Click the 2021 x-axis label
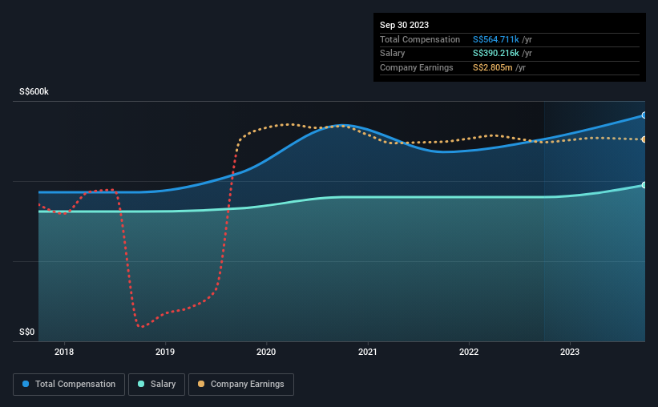Image resolution: width=658 pixels, height=407 pixels. click(x=368, y=352)
